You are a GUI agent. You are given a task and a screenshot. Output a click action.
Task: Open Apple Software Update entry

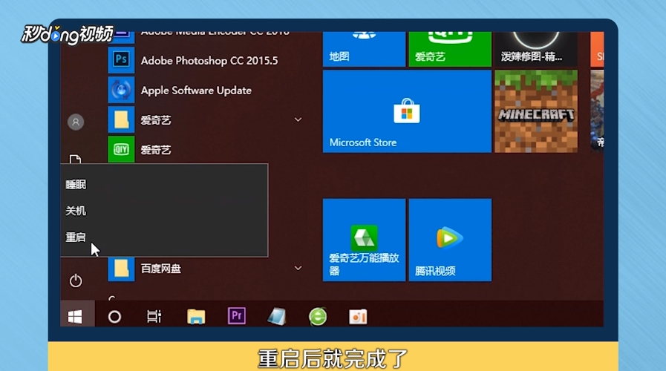[x=196, y=91]
